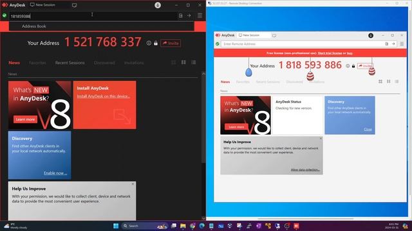The image size is (412, 231).
Task: Click lock icon next to 1 818 593 886
Action: pyautogui.click(x=353, y=66)
